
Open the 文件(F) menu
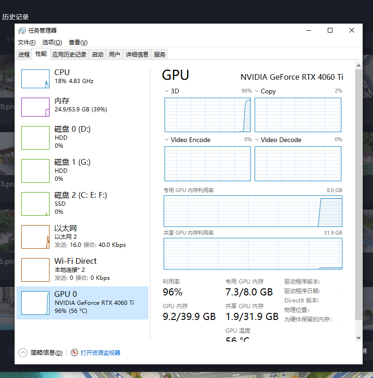click(x=26, y=42)
